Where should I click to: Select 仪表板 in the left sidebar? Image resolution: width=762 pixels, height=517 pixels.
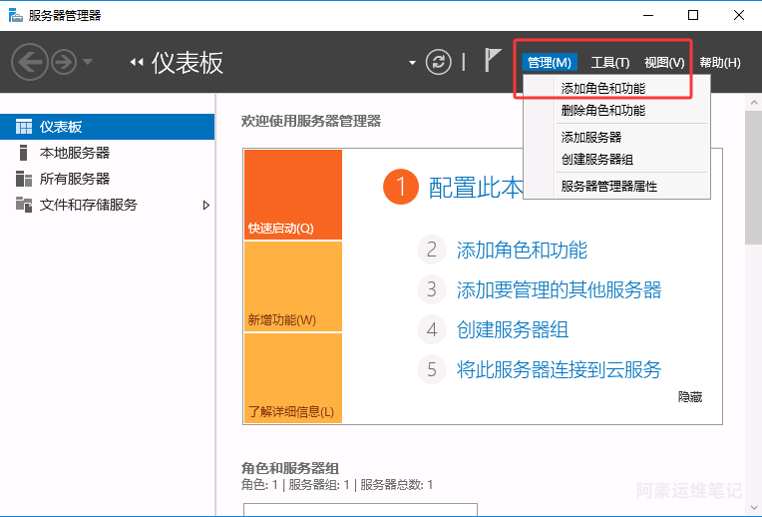coord(107,127)
